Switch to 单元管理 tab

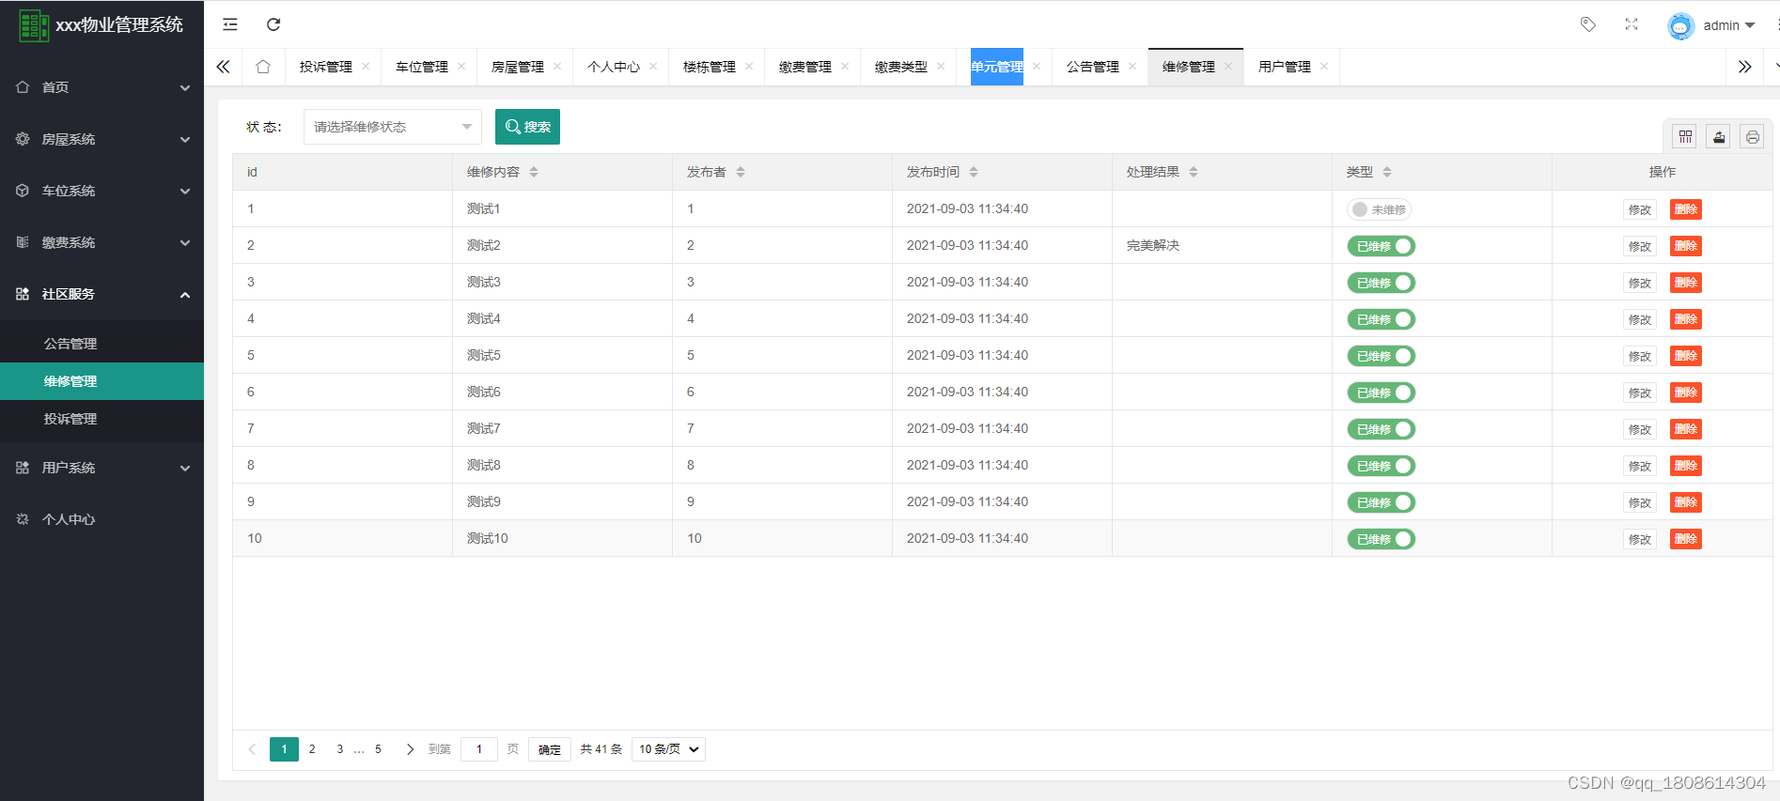click(997, 67)
